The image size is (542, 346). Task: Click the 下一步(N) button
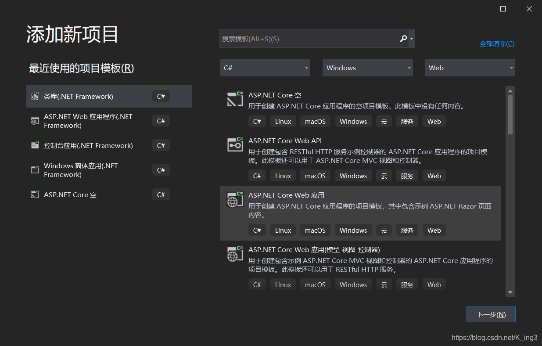click(491, 314)
